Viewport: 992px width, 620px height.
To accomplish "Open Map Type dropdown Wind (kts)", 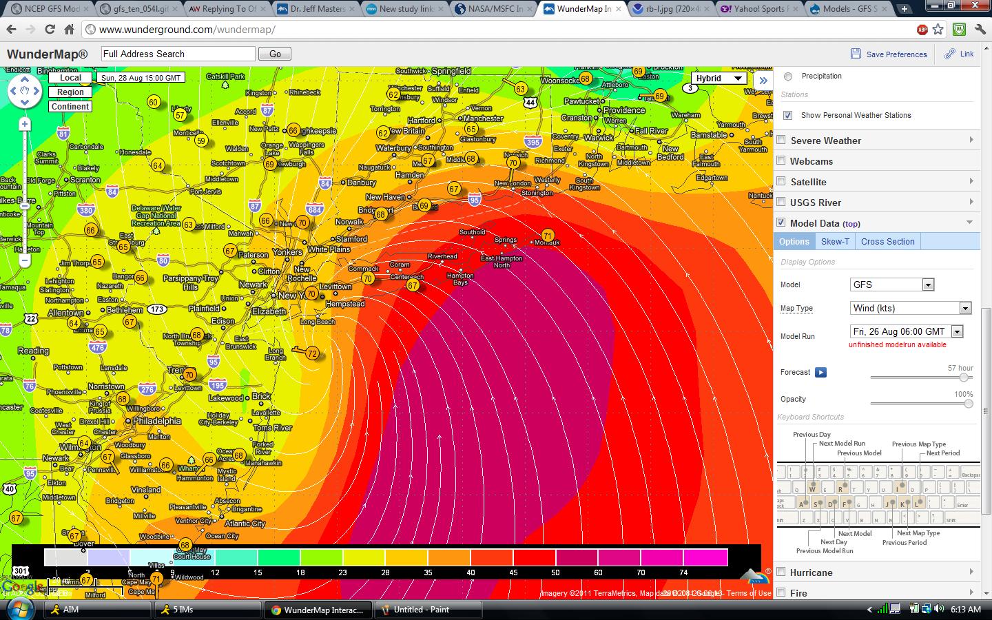I will click(911, 308).
